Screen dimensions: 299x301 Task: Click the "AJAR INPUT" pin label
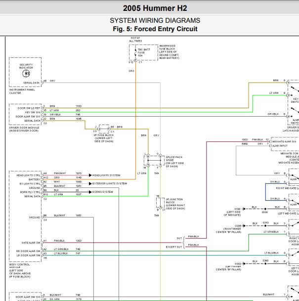pos(280,146)
